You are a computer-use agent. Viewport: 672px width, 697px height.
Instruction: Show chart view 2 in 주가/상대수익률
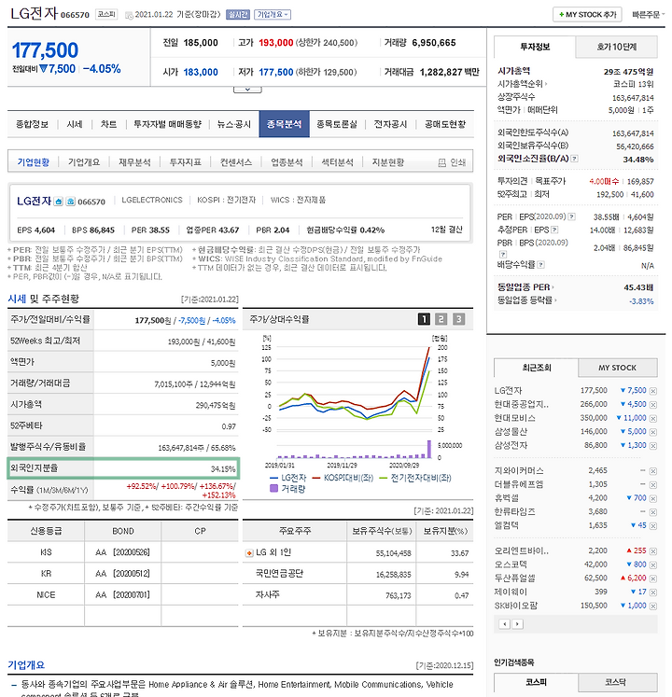441,319
